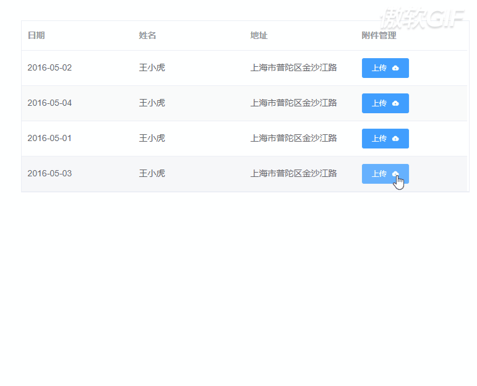Select the date cell 2016-05-02
The width and height of the screenshot is (477, 386).
(49, 67)
